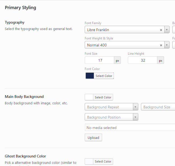Click the Upload button

(93, 138)
